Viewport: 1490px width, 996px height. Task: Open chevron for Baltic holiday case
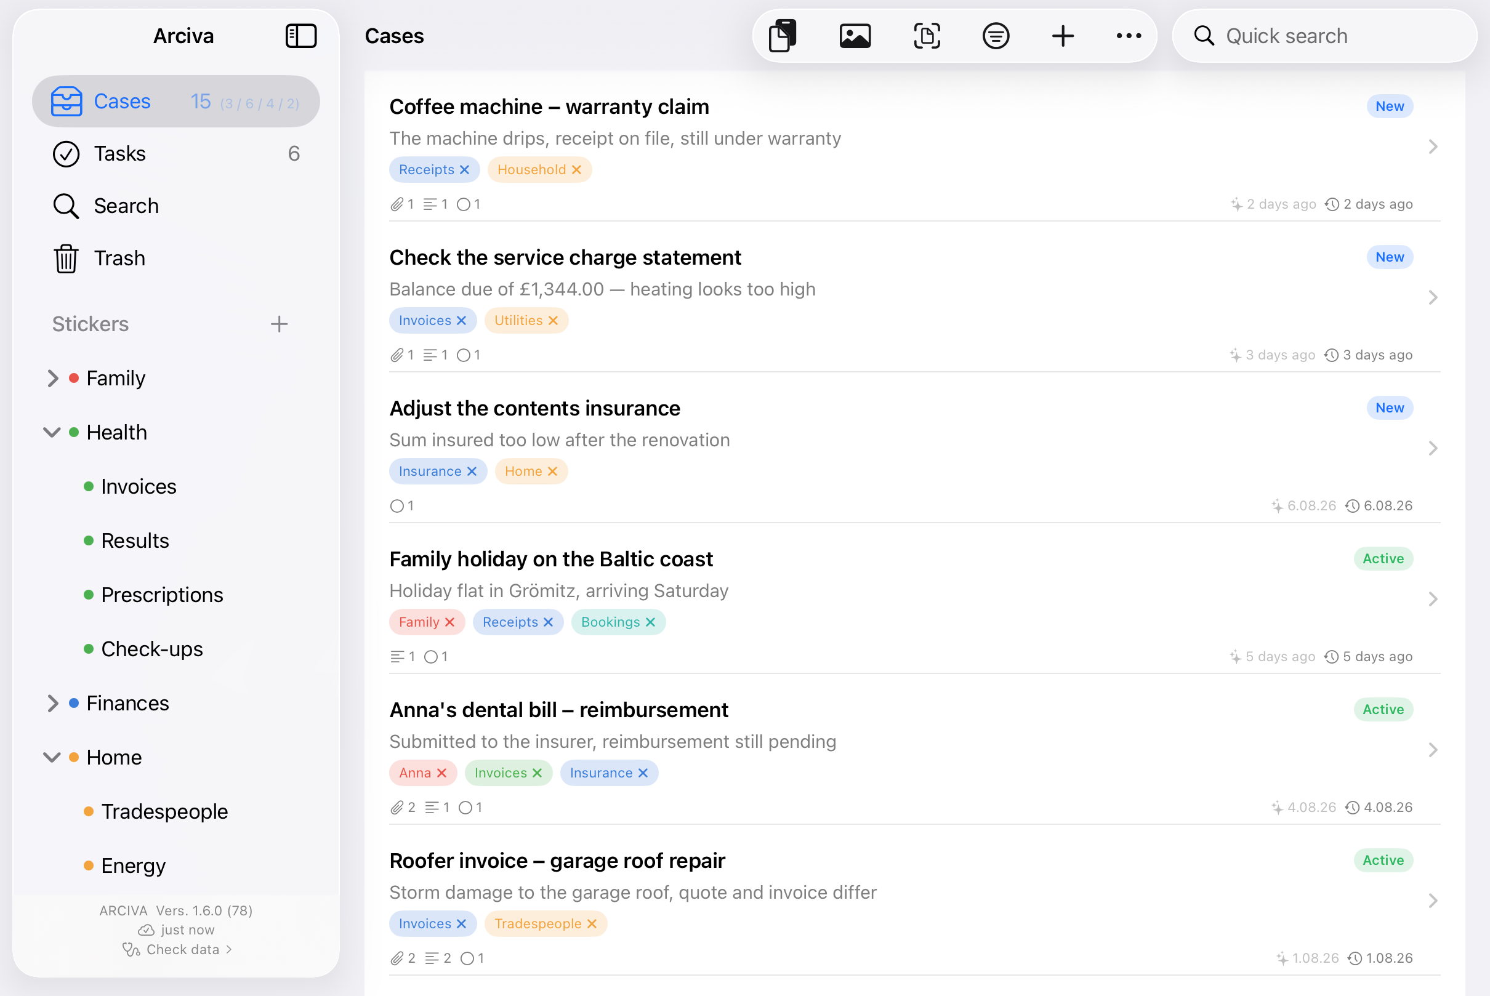1433,599
